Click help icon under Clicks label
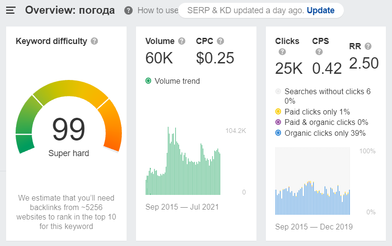The width and height of the screenshot is (392, 246). click(x=282, y=52)
